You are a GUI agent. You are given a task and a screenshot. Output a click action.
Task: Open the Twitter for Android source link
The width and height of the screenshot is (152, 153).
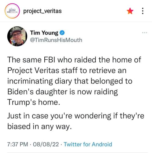click(88, 144)
